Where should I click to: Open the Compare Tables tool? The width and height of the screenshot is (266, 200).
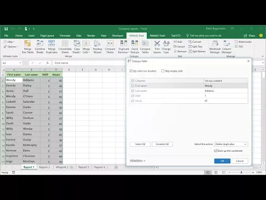pyautogui.click(x=145, y=47)
